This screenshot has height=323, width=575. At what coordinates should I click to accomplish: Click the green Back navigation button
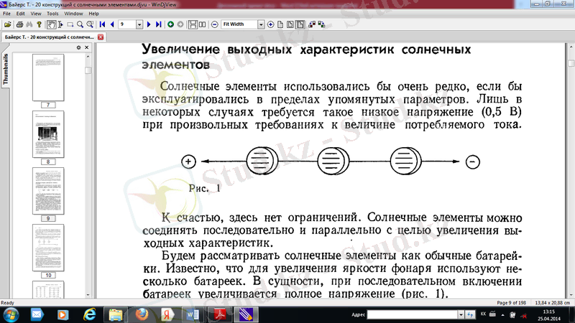(x=171, y=24)
